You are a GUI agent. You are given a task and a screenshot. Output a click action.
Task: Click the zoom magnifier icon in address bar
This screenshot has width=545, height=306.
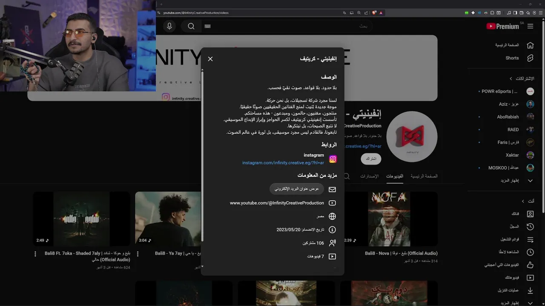coord(359,13)
